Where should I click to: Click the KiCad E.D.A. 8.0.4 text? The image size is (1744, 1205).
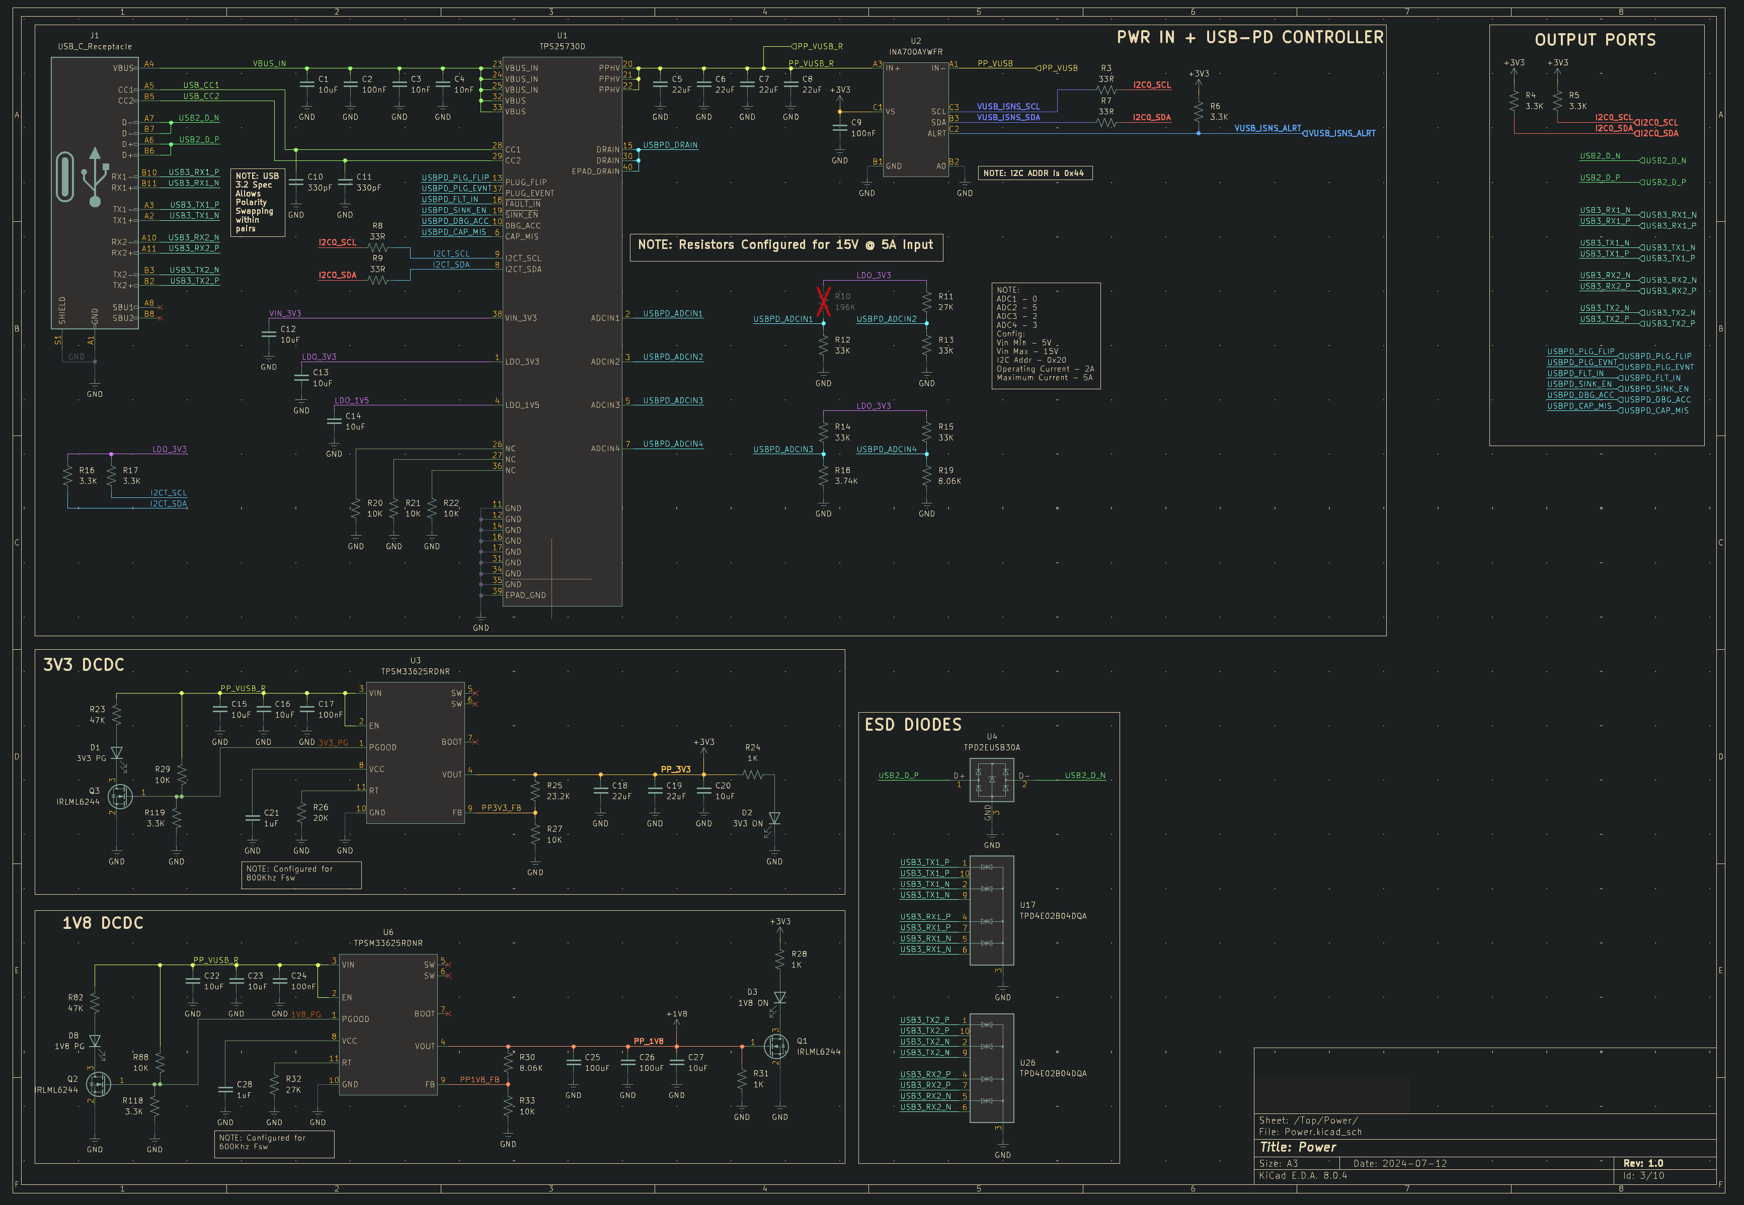pyautogui.click(x=1303, y=1175)
